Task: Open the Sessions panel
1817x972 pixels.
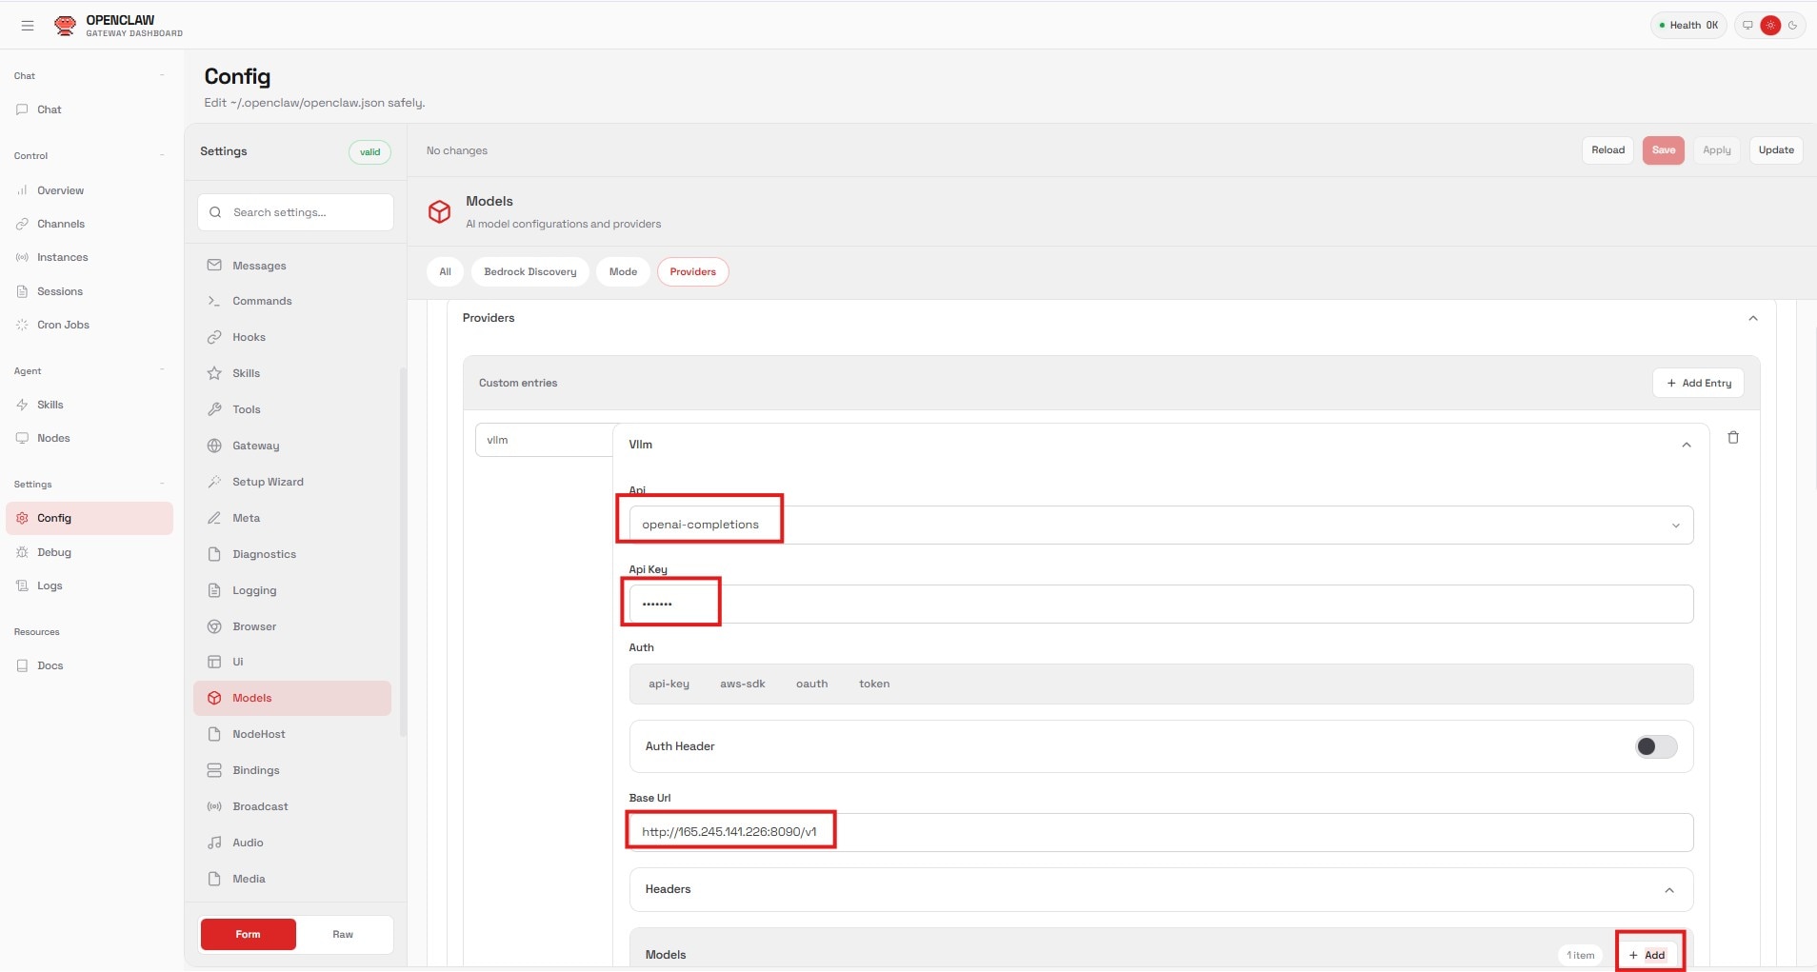Action: point(60,291)
